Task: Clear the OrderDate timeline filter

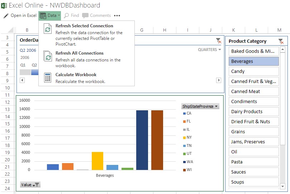Action: tap(219, 41)
